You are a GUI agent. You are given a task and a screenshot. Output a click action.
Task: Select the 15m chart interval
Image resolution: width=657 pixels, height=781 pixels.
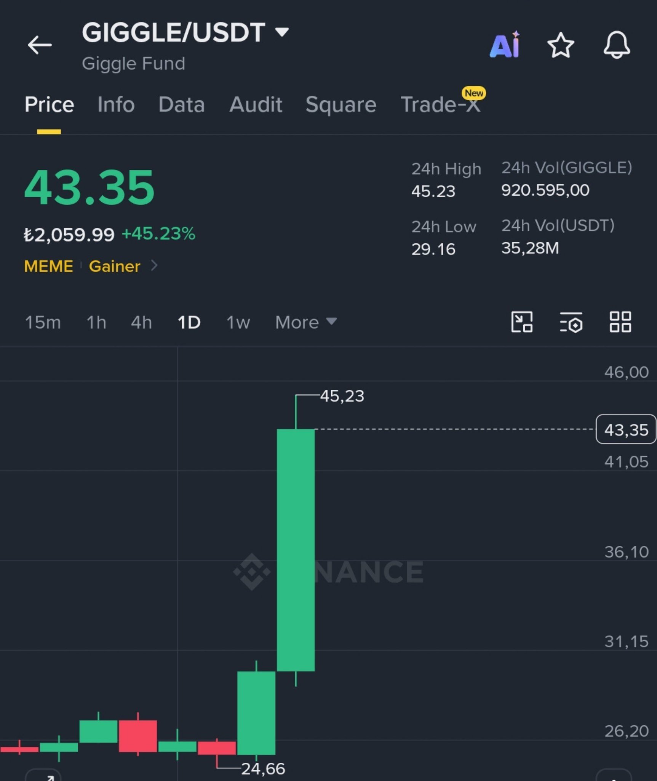tap(43, 323)
